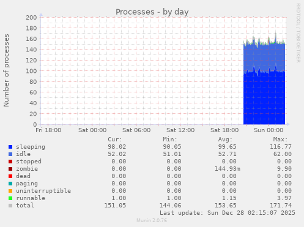Click the lighter blue idle area in chart
Screen dimensions: 304x227
(x=264, y=57)
